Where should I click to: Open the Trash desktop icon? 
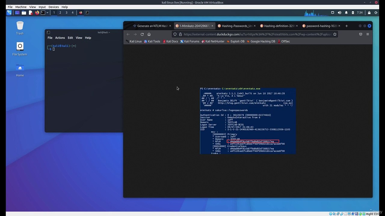coord(20,28)
